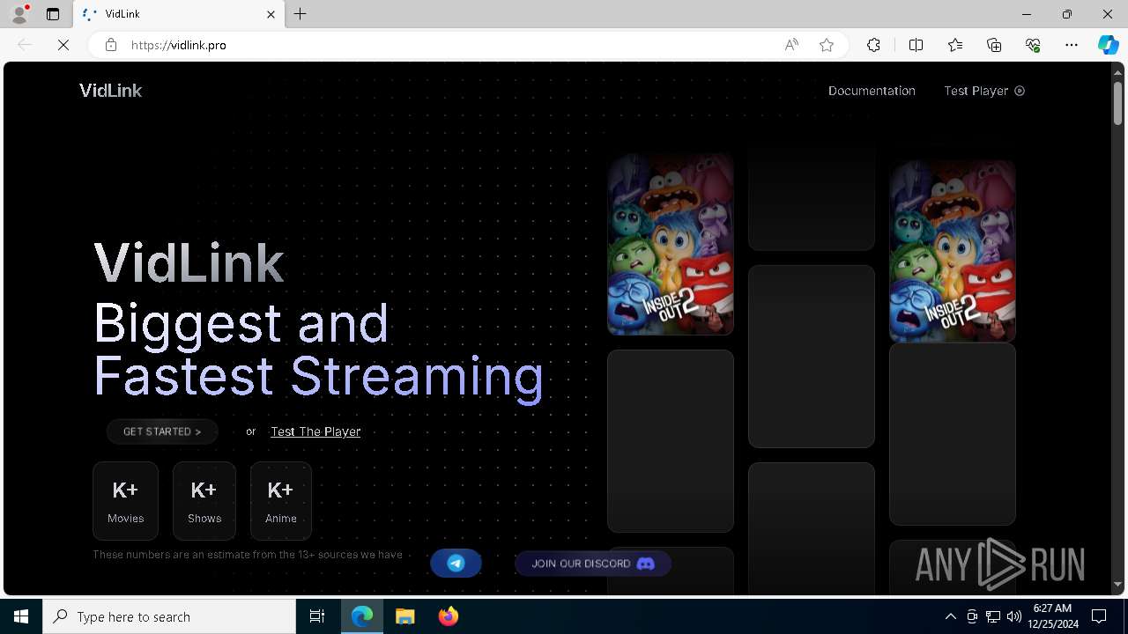Screen dimensions: 1128x634
Task: Open the volume control icon
Action: click(x=1013, y=616)
